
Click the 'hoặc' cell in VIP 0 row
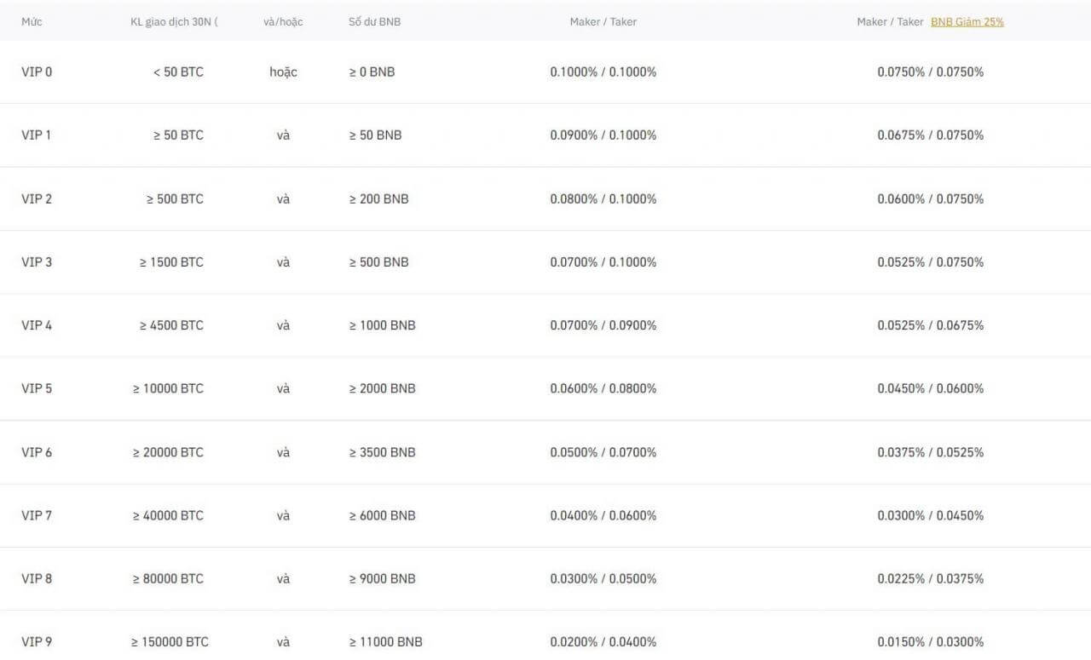pos(283,72)
